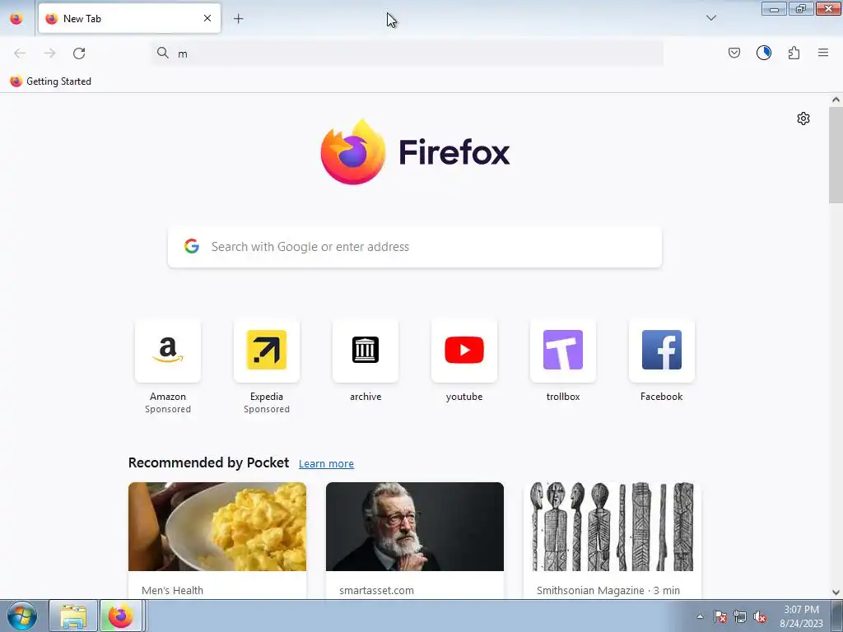Expand the list all tabs chevron

click(710, 18)
